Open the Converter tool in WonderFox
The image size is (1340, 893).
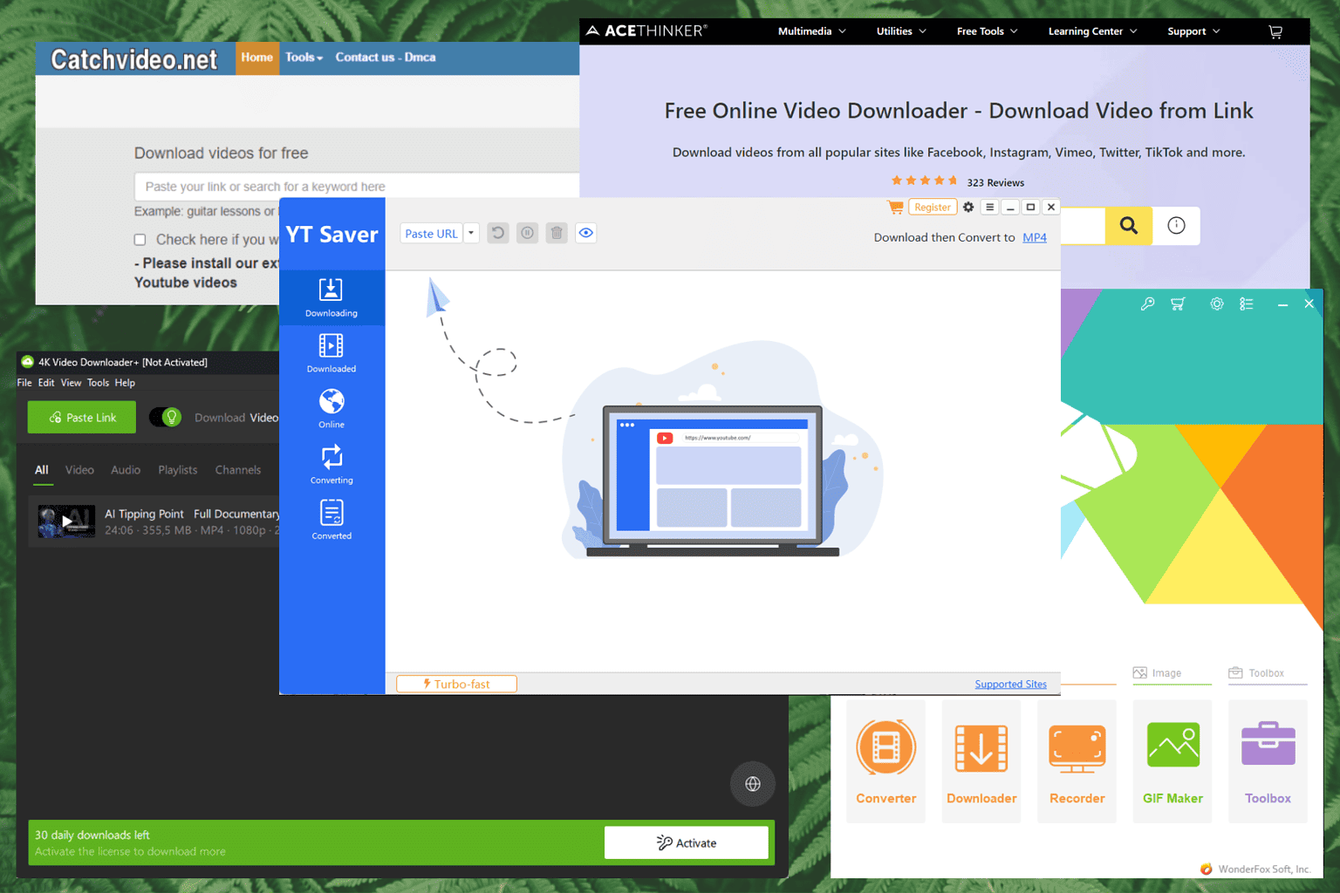click(885, 759)
